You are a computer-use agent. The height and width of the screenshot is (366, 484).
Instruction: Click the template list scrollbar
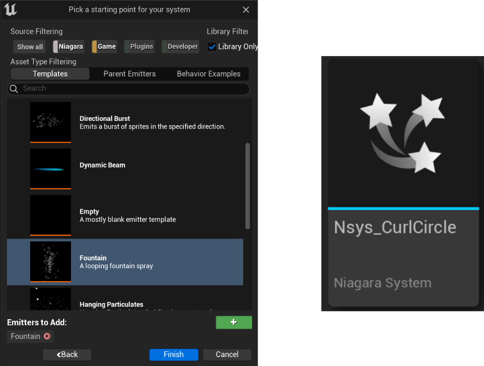pyautogui.click(x=247, y=186)
